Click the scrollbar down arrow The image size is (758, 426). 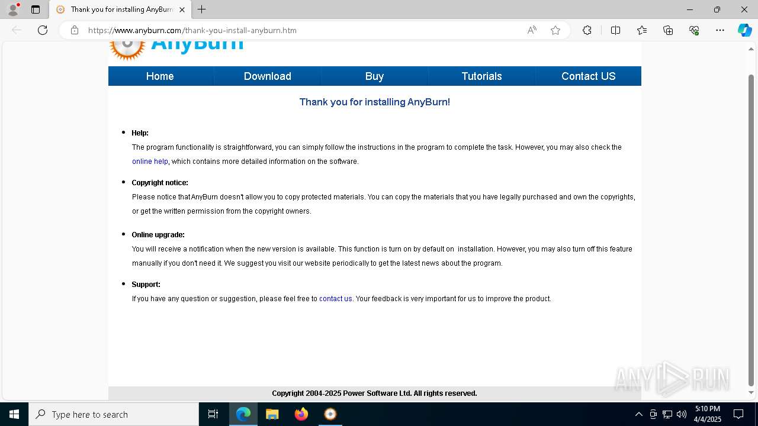coord(751,393)
